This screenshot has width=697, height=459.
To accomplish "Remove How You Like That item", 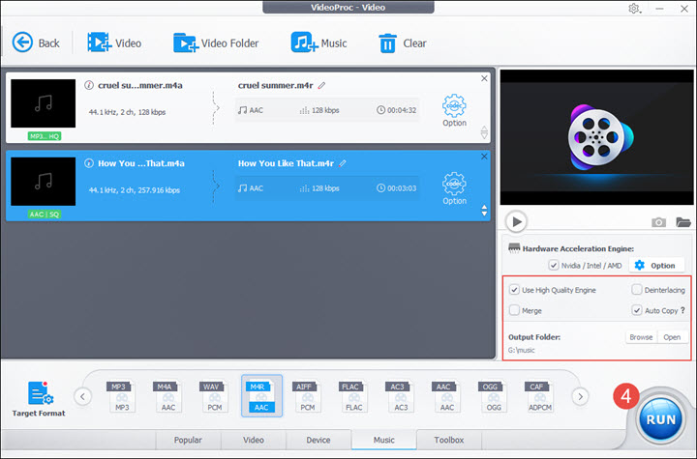I will (x=484, y=157).
